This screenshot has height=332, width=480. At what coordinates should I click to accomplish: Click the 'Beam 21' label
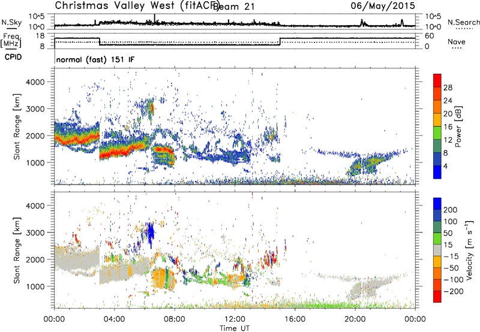[234, 7]
